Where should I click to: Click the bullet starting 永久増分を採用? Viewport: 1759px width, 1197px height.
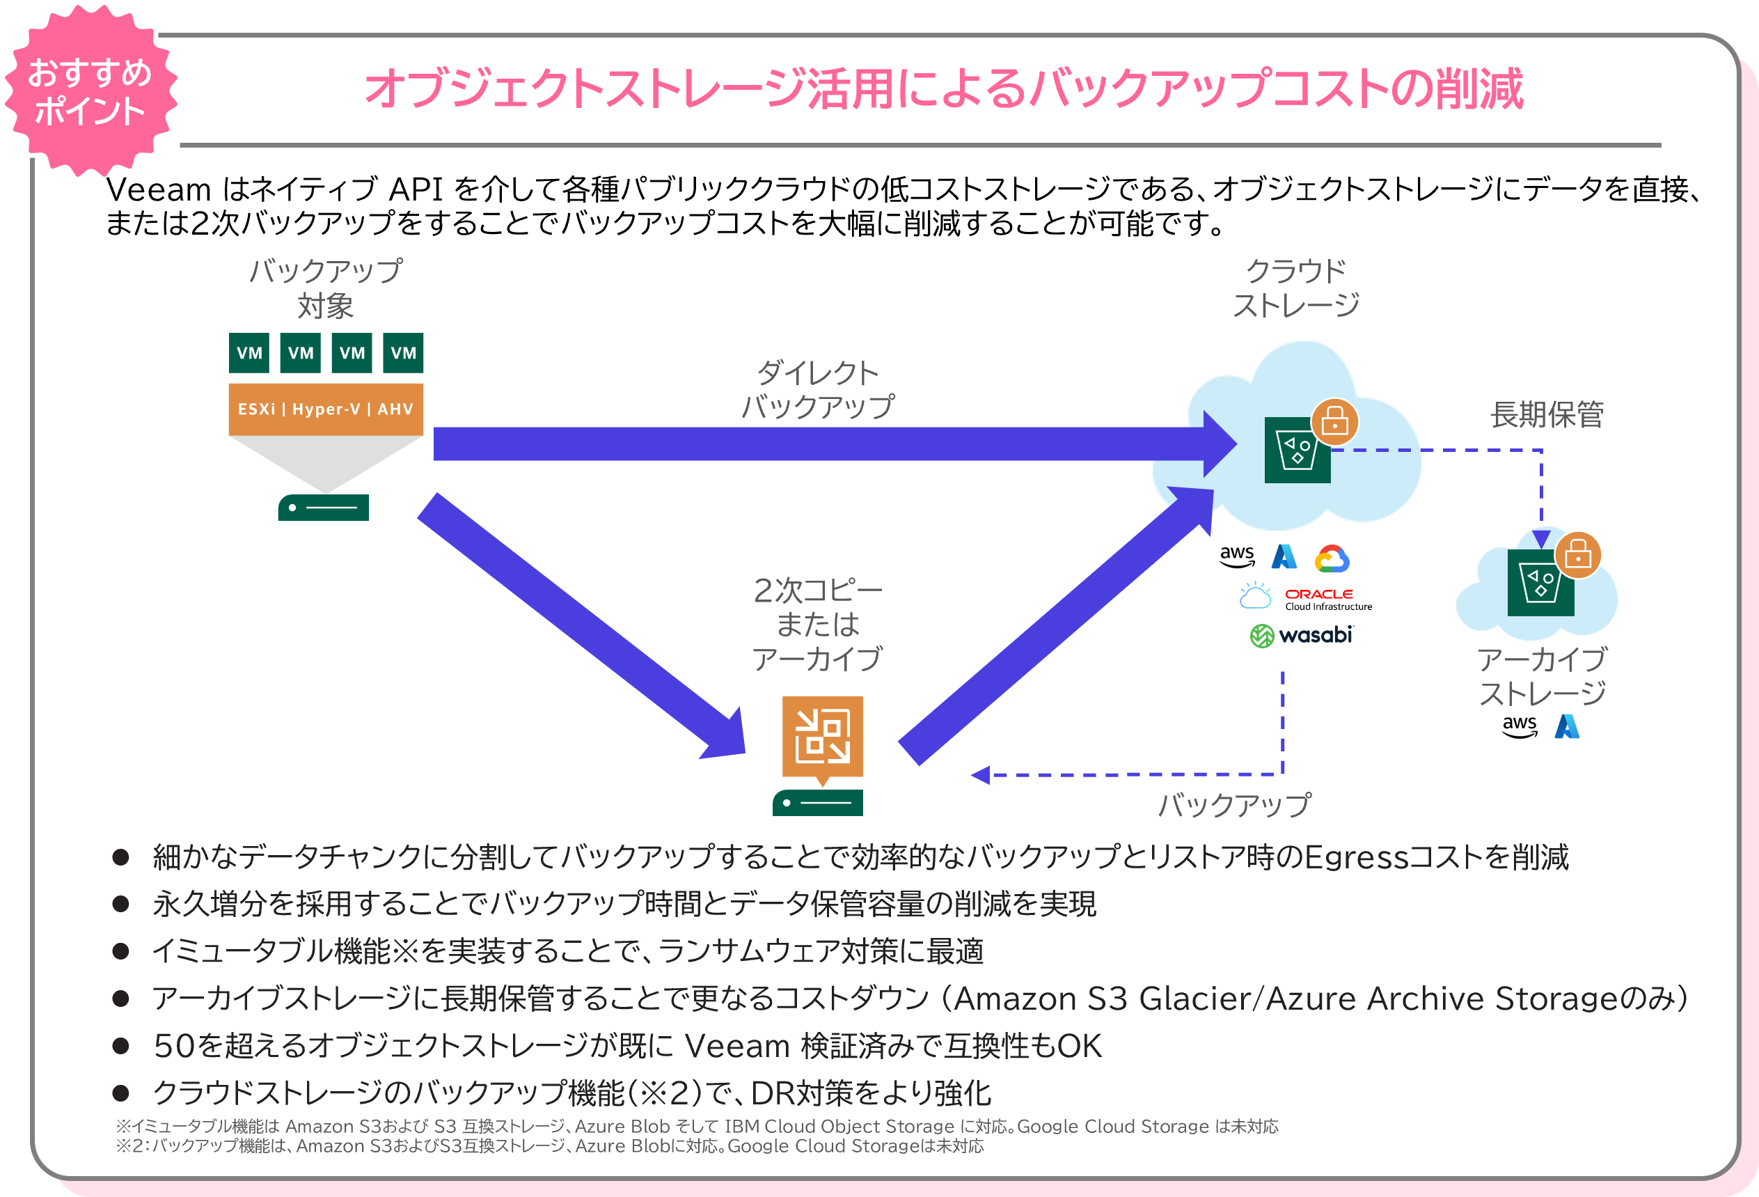[624, 904]
